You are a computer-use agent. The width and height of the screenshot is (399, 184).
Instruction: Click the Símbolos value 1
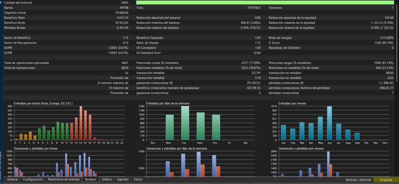coord(393,7)
